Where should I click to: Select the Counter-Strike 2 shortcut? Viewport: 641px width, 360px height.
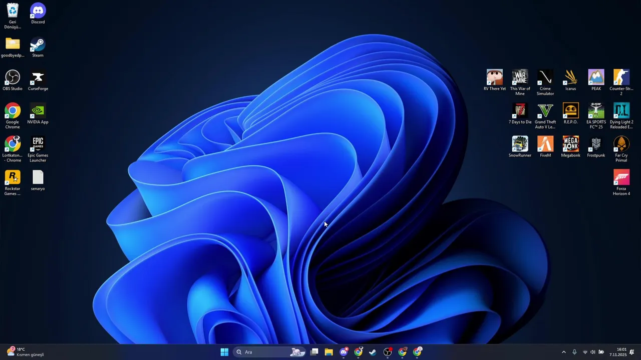tap(621, 82)
